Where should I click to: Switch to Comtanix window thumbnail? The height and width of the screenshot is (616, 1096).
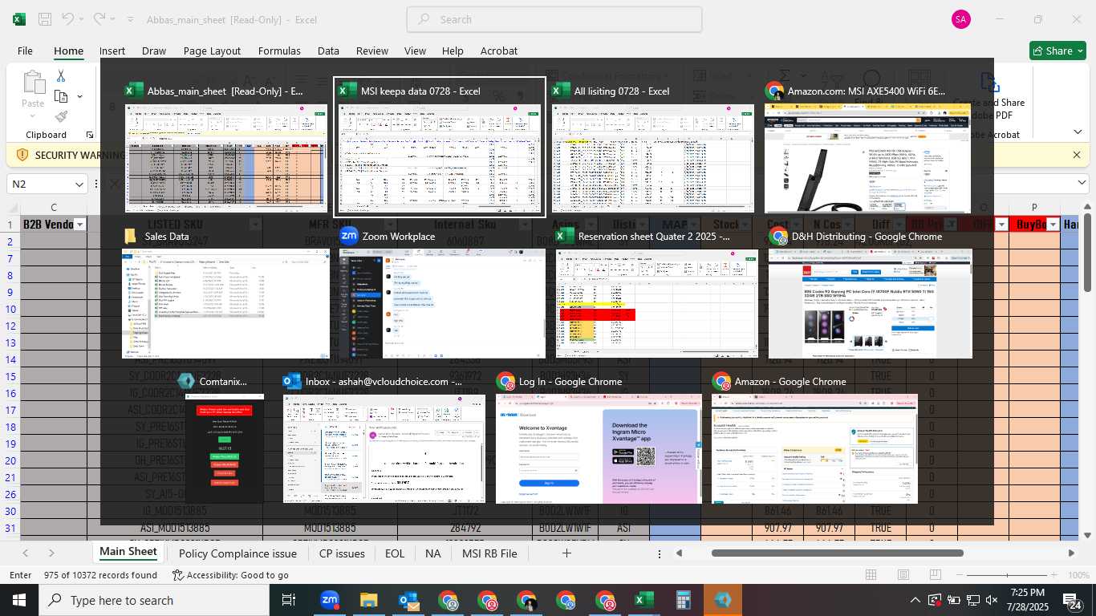click(225, 438)
